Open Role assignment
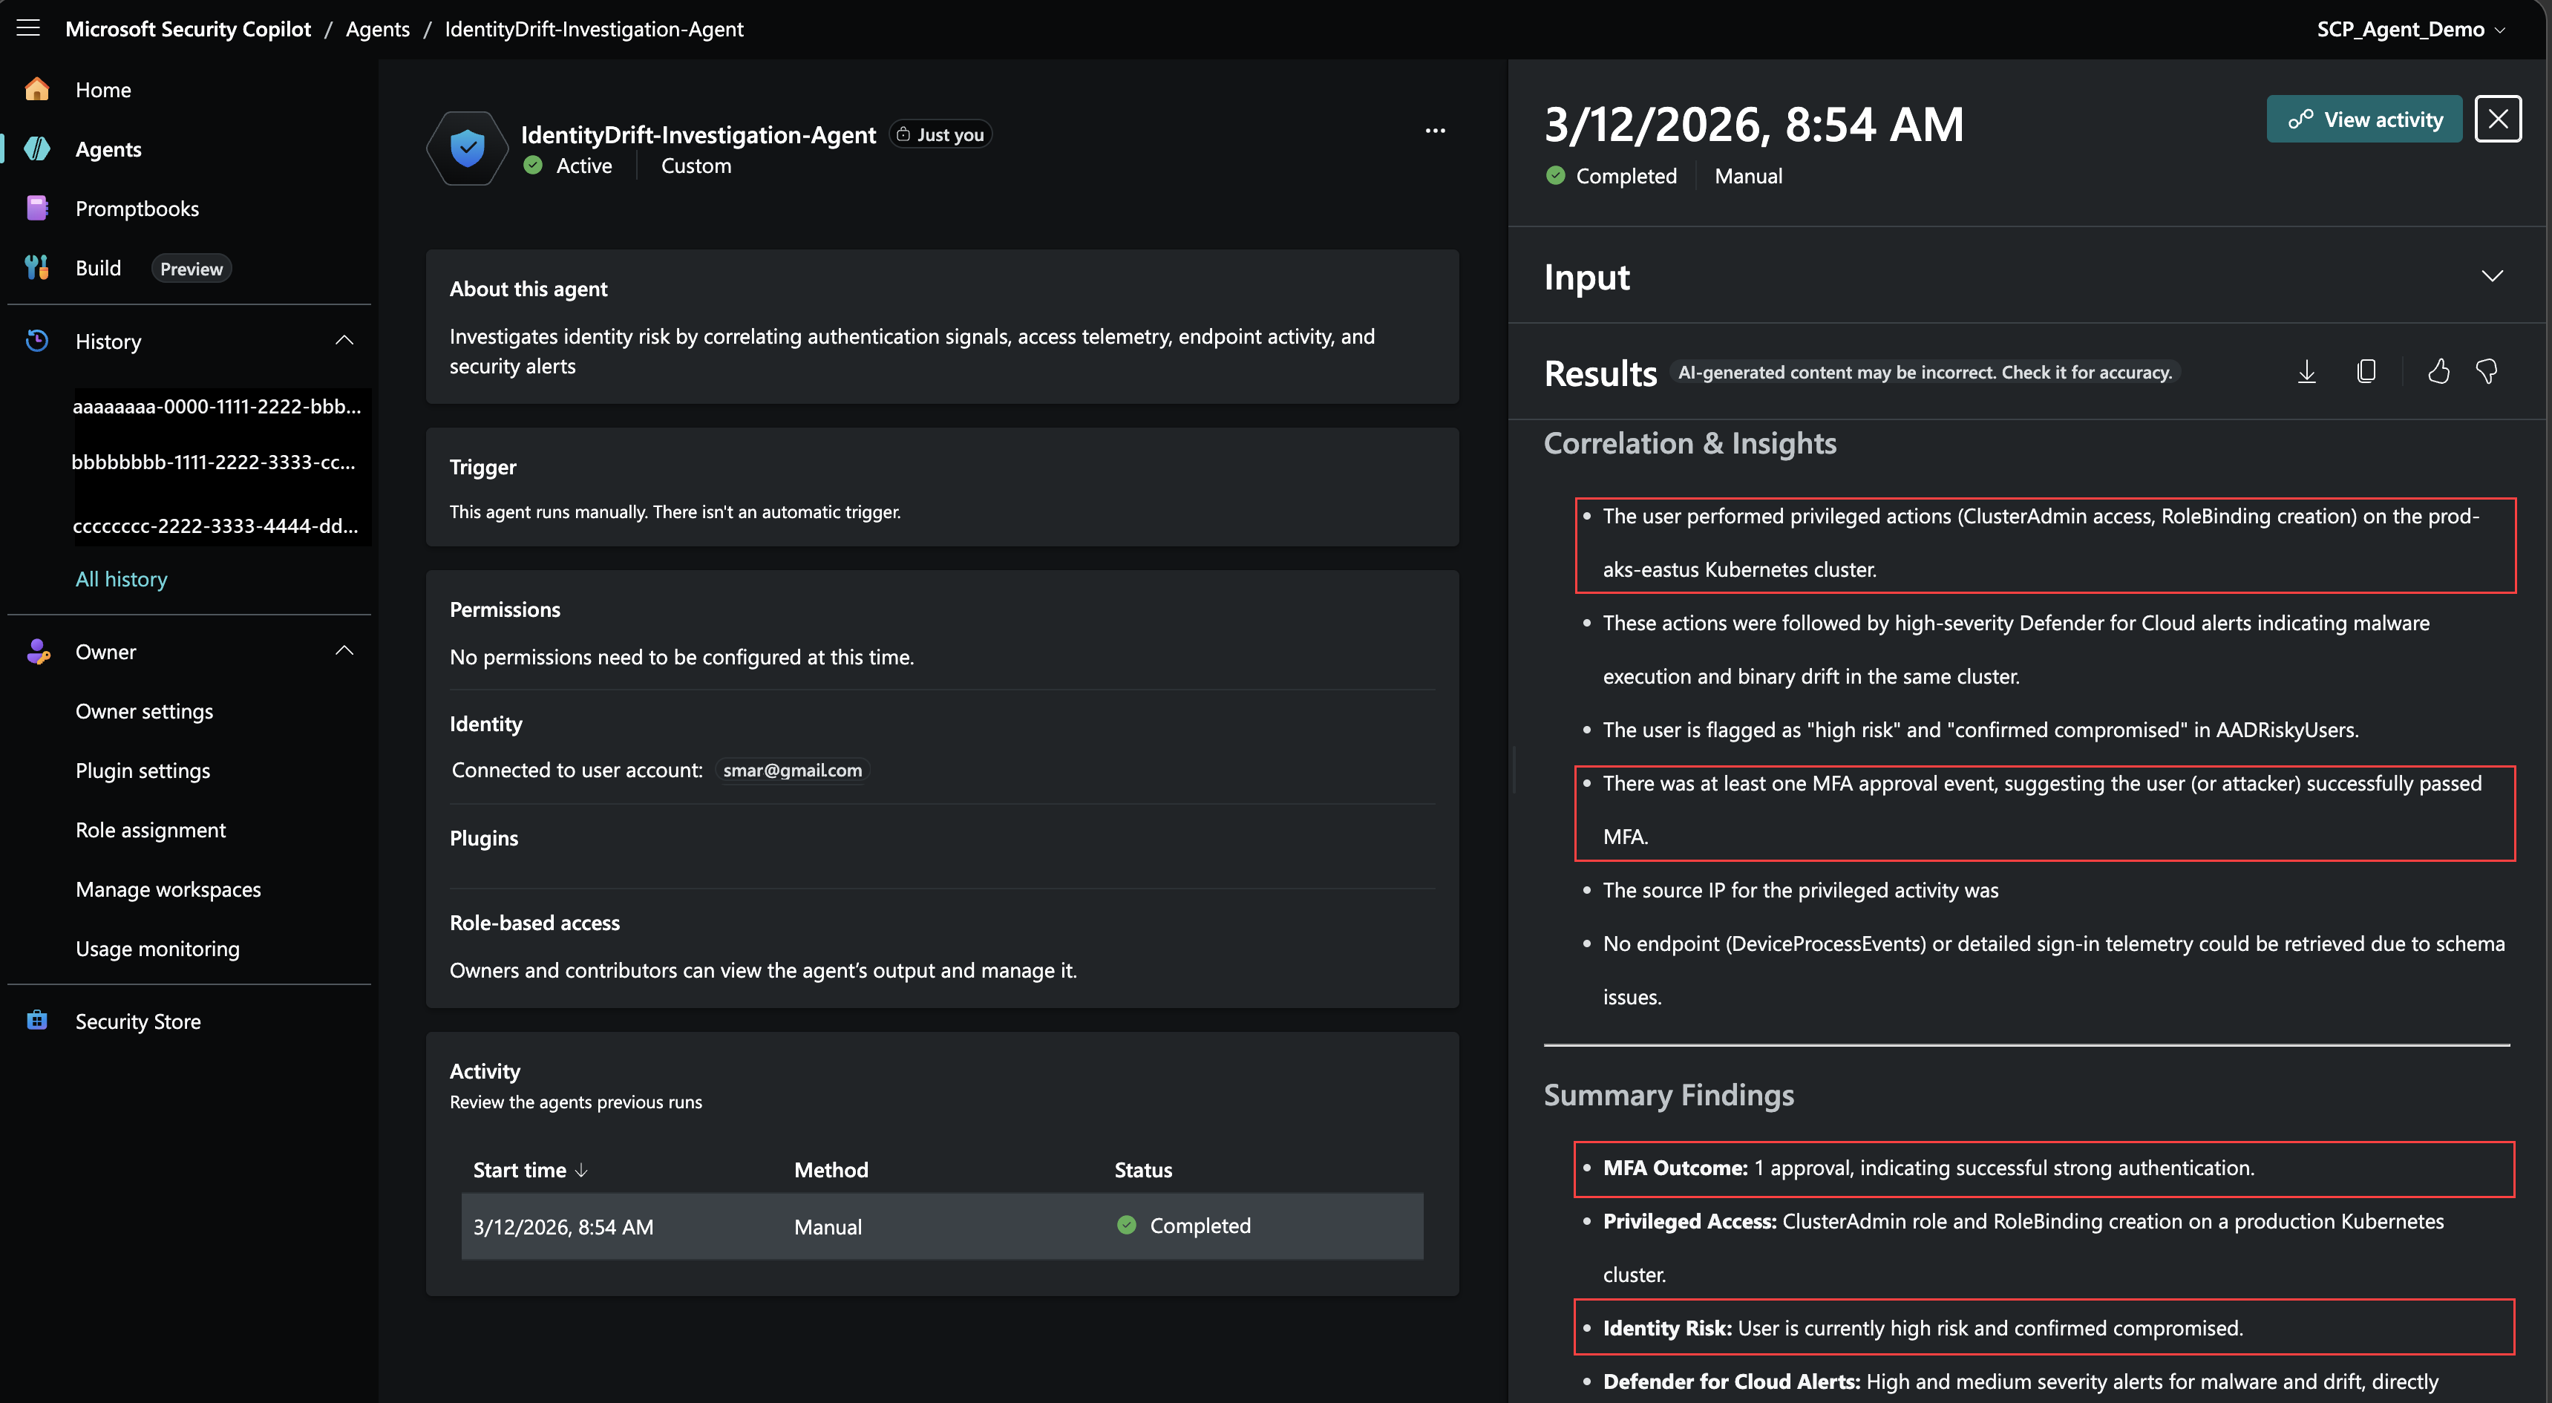 pos(151,829)
